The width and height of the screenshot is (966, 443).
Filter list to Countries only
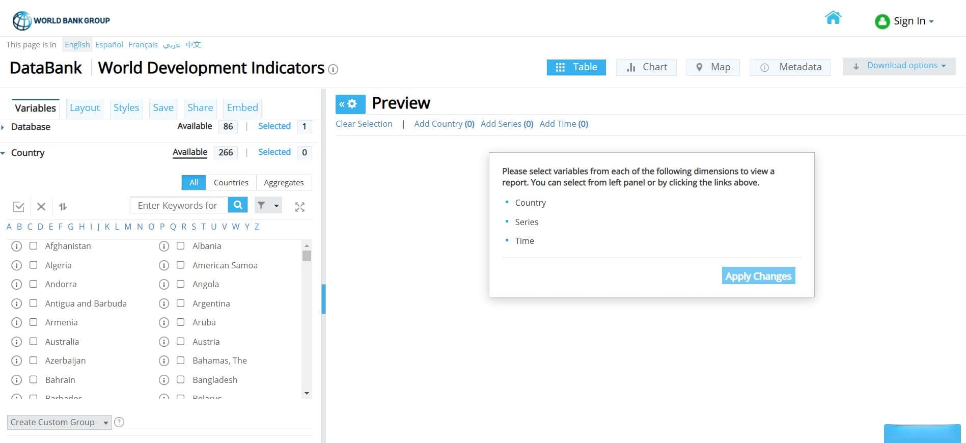pos(231,183)
